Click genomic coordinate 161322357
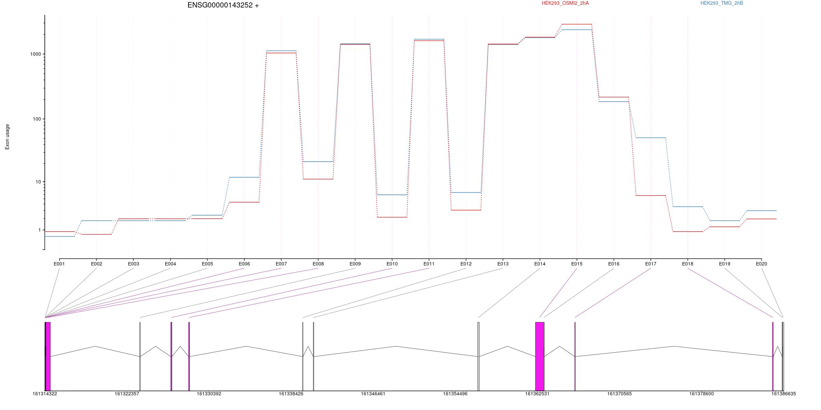Viewport: 821px width, 410px height. tap(127, 394)
